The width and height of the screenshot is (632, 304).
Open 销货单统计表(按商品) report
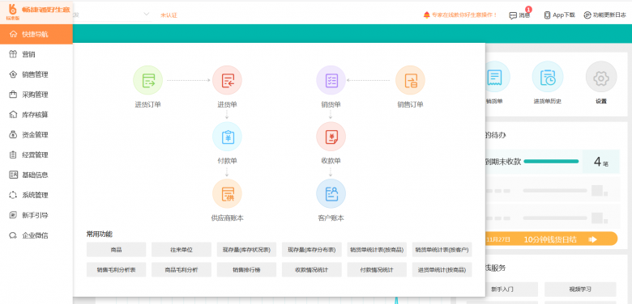tap(377, 250)
